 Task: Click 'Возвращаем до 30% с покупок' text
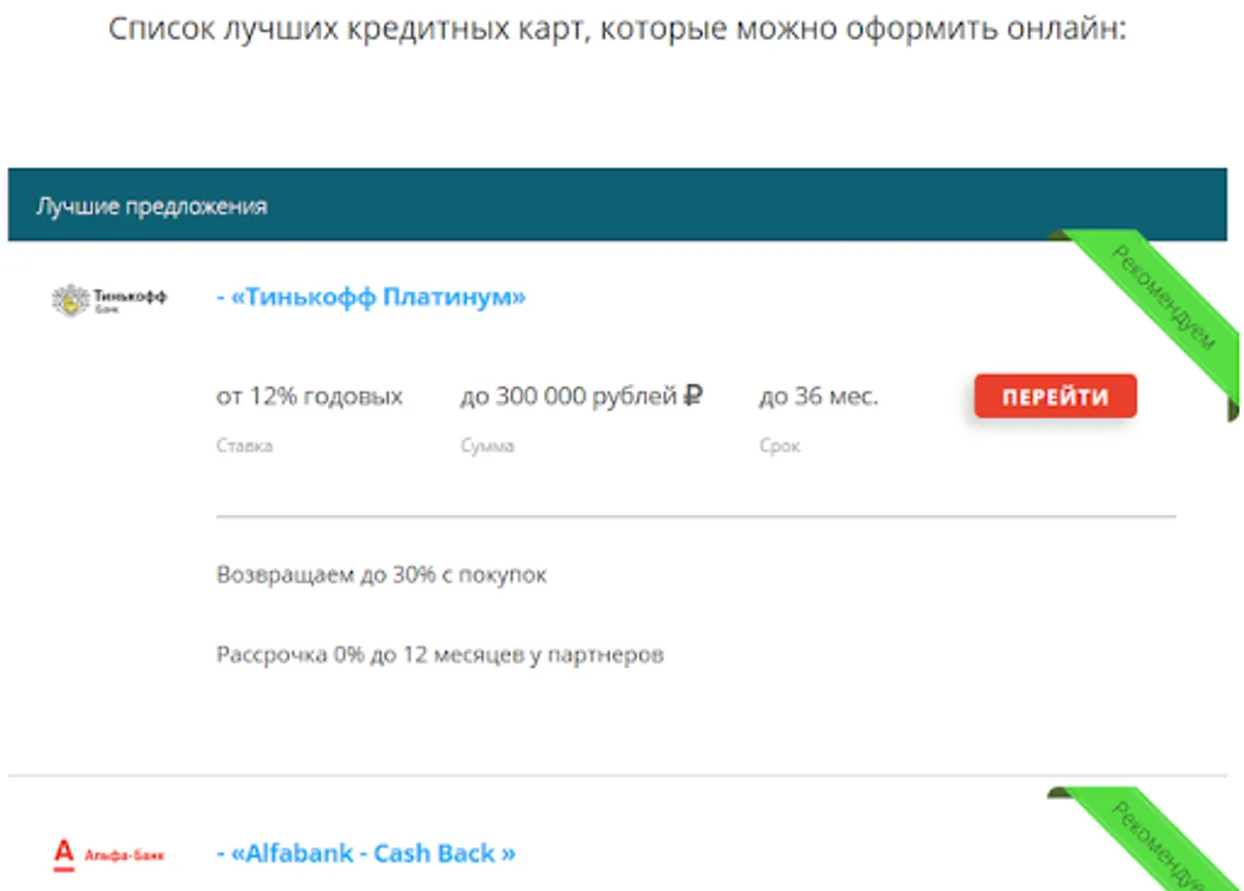pyautogui.click(x=381, y=575)
